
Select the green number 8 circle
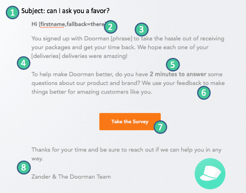pyautogui.click(x=24, y=168)
